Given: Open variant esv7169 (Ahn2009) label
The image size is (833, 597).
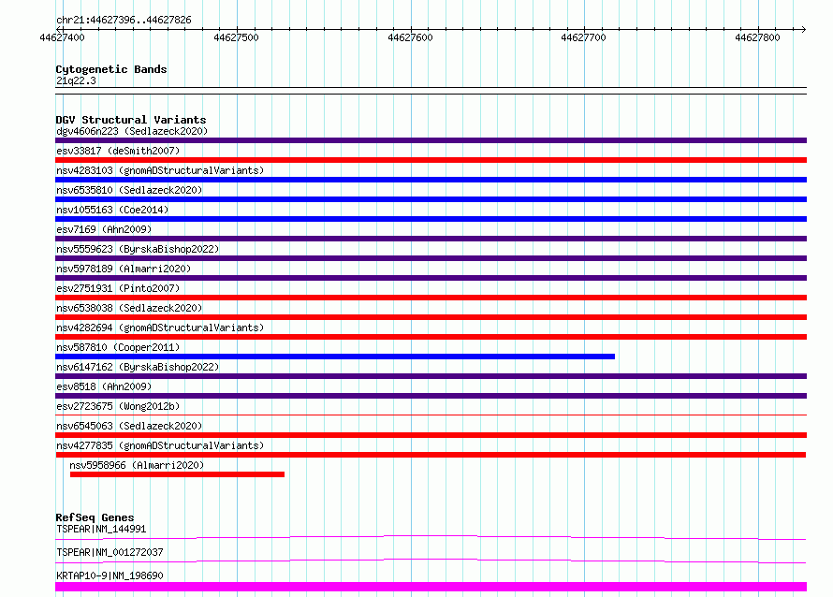Looking at the screenshot, I should tap(104, 229).
